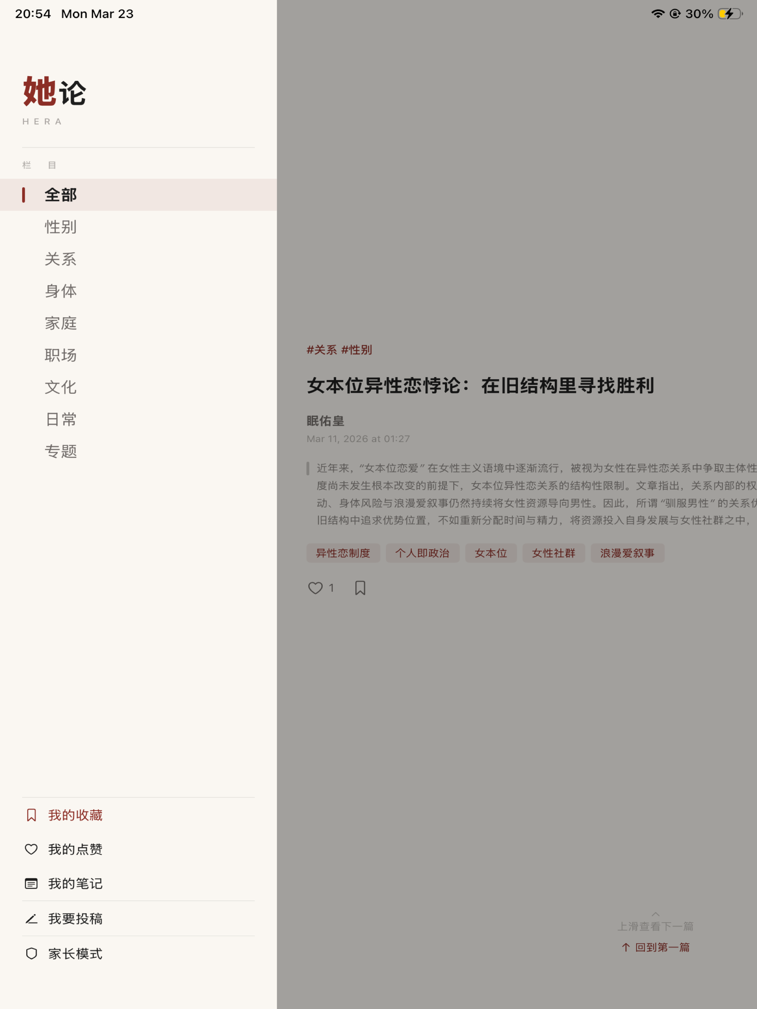Select the 日常 category
Image resolution: width=757 pixels, height=1009 pixels.
[x=138, y=419]
